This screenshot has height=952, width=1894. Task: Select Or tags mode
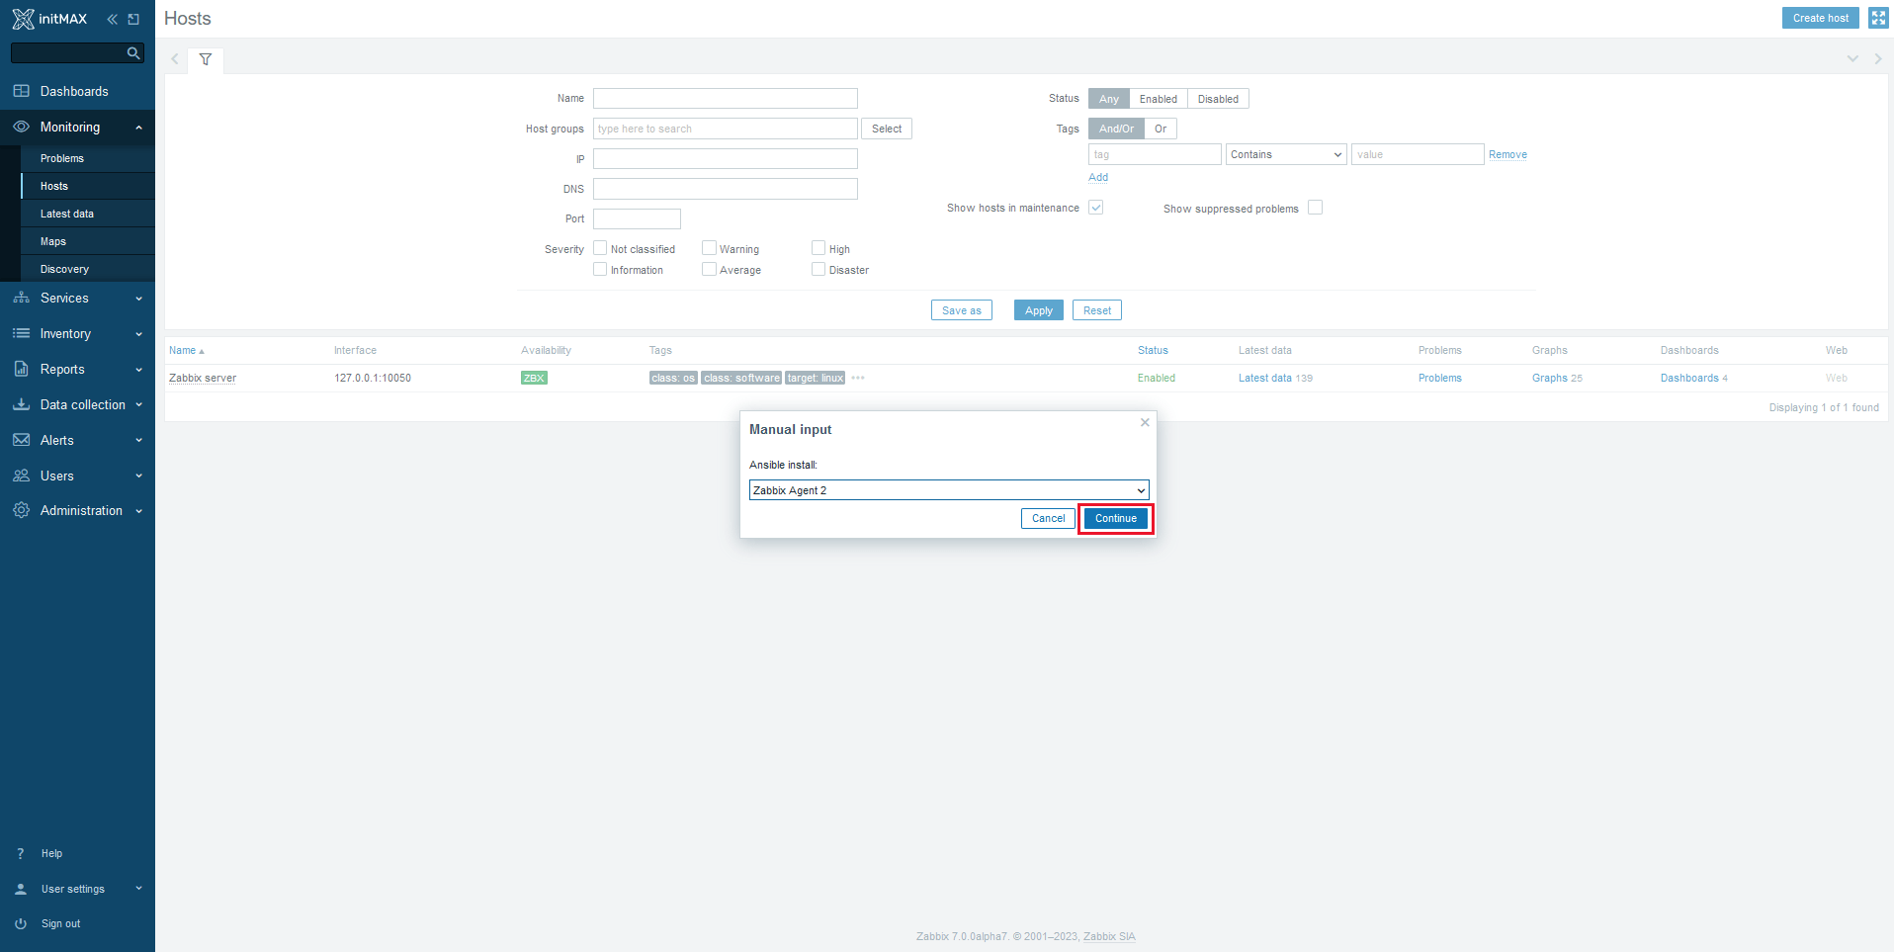(x=1161, y=129)
